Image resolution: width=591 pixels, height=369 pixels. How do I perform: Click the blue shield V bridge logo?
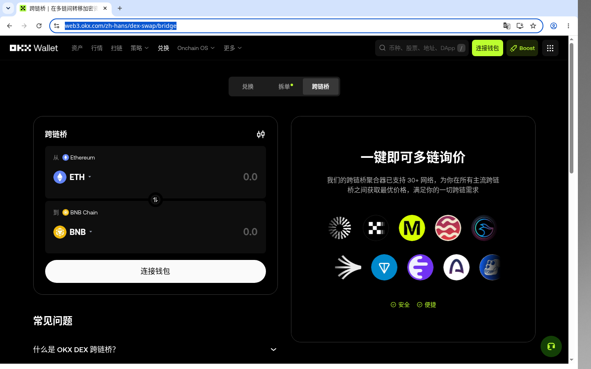384,267
